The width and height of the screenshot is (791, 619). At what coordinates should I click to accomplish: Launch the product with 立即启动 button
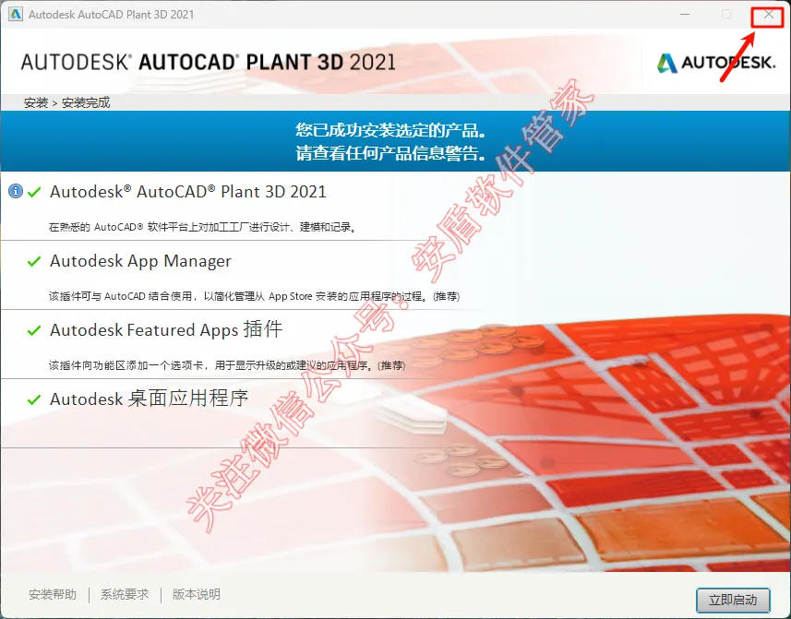pos(733,600)
